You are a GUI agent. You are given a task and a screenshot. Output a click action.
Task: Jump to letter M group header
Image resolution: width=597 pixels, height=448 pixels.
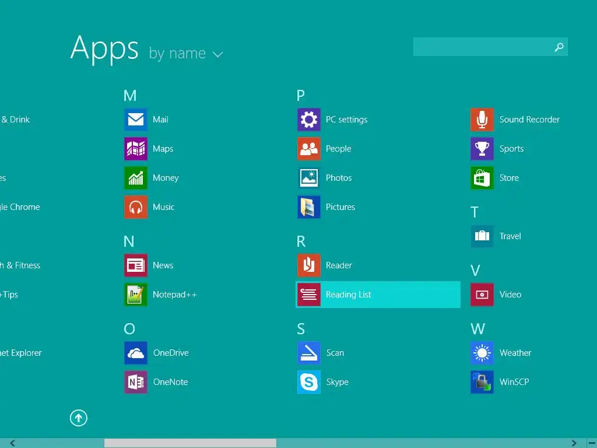point(130,95)
